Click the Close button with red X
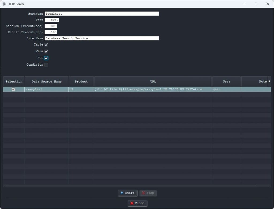This screenshot has width=274, height=209. [137, 203]
